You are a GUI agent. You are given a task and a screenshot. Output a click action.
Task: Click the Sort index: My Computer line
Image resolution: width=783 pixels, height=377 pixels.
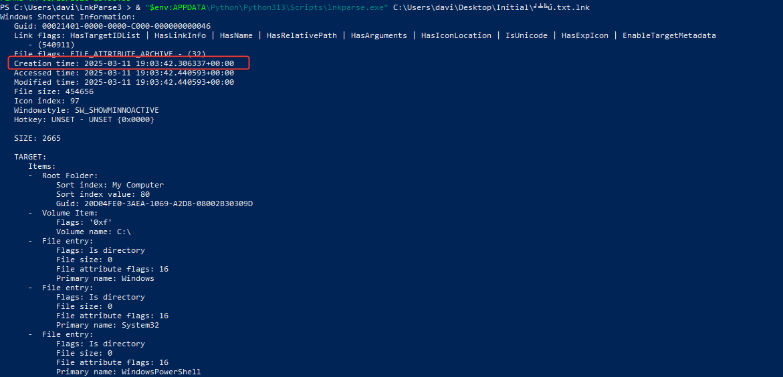click(110, 185)
